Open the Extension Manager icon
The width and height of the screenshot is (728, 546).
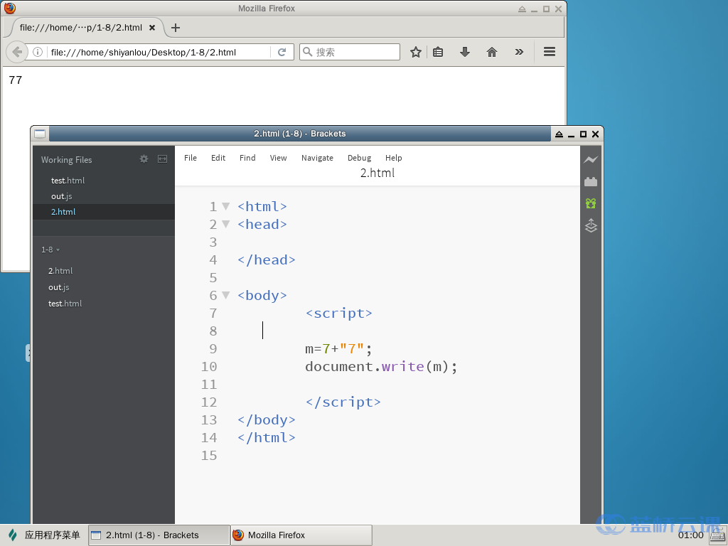click(x=591, y=182)
